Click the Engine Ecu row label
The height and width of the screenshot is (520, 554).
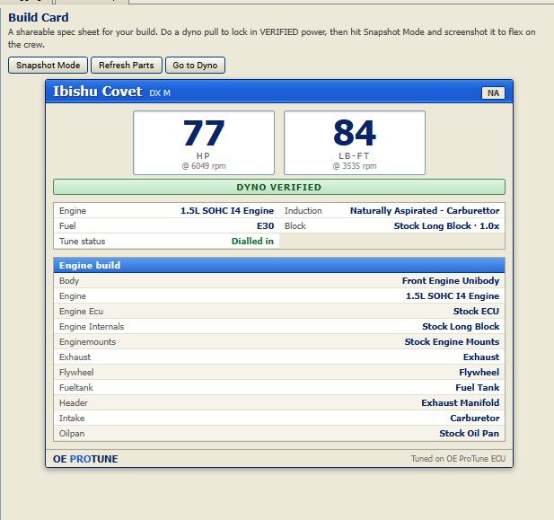[x=82, y=311]
